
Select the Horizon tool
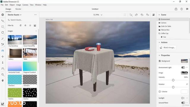coord(3,68)
